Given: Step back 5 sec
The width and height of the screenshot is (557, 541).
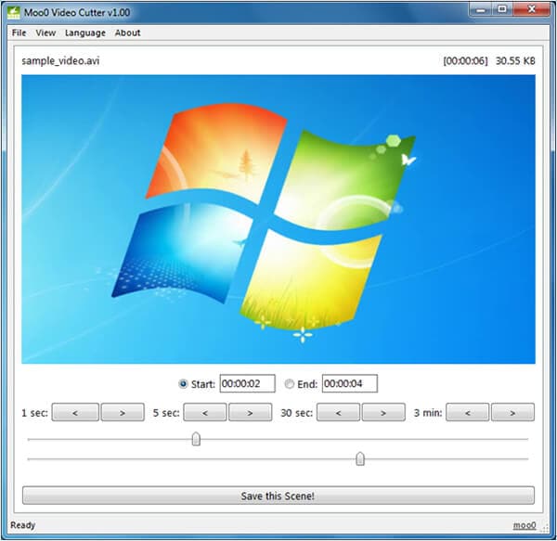Looking at the screenshot, I should [204, 413].
